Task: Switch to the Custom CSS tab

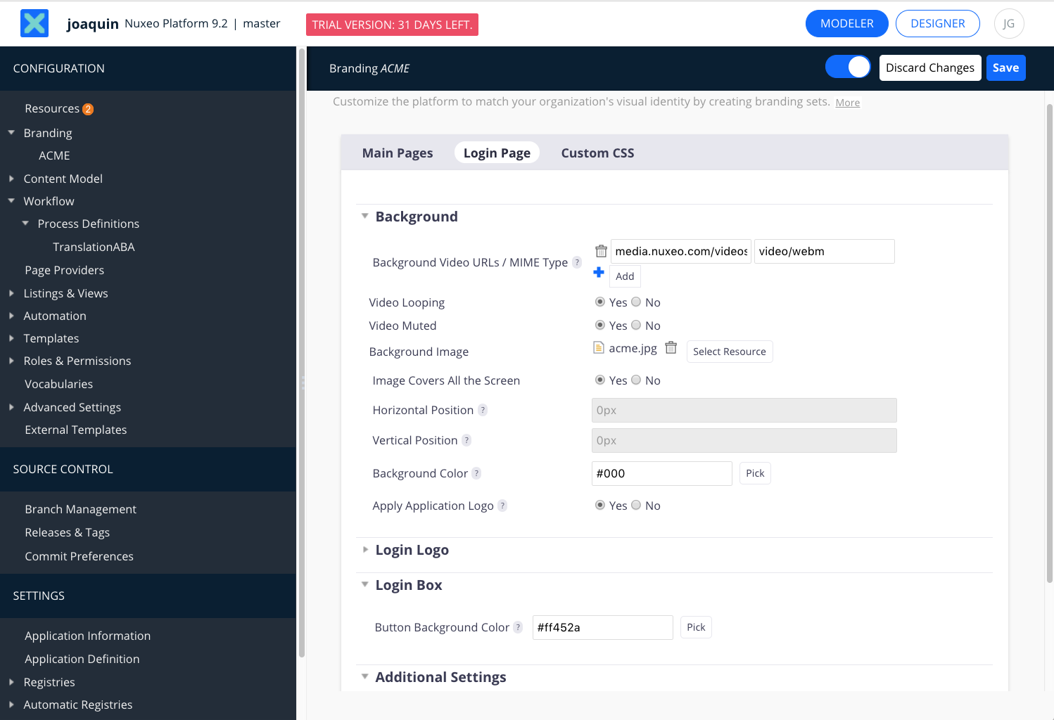Action: click(x=597, y=153)
